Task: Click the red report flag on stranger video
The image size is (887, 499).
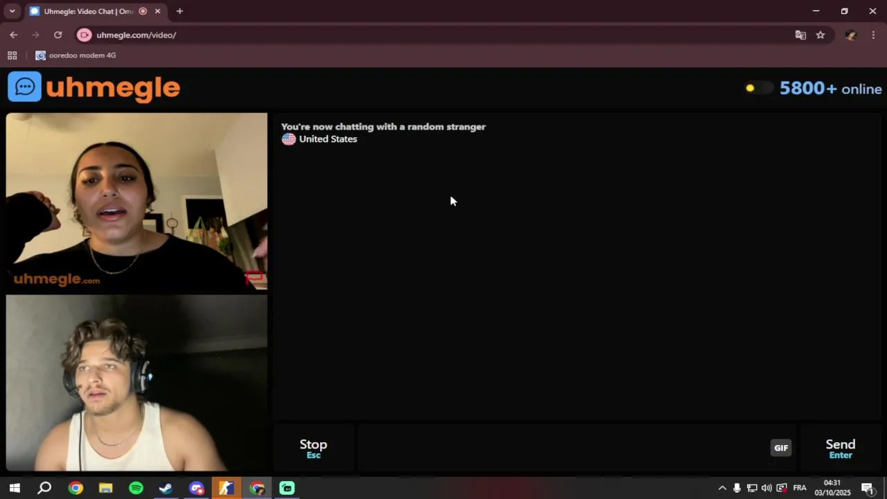Action: pyautogui.click(x=254, y=278)
